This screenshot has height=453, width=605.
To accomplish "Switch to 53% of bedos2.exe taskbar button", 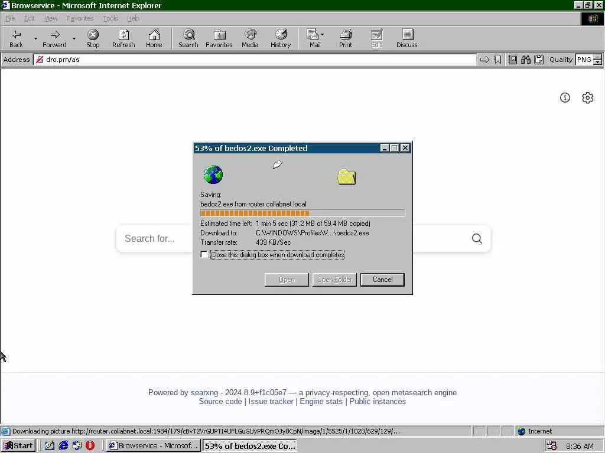I will 250,446.
